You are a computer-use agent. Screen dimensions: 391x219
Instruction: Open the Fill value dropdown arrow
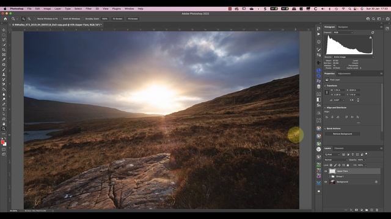pyautogui.click(x=365, y=165)
